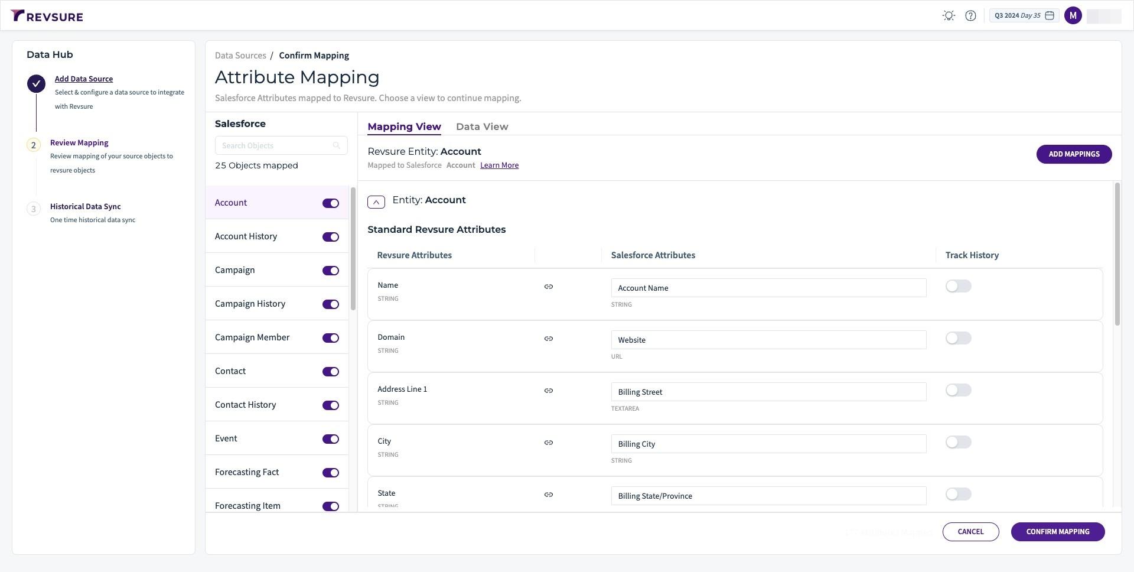The height and width of the screenshot is (572, 1134).
Task: Select Campaign Member in objects list
Action: (x=277, y=337)
